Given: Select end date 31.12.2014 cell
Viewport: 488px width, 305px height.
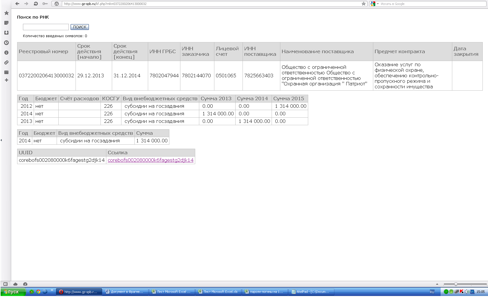Looking at the screenshot, I should click(130, 76).
